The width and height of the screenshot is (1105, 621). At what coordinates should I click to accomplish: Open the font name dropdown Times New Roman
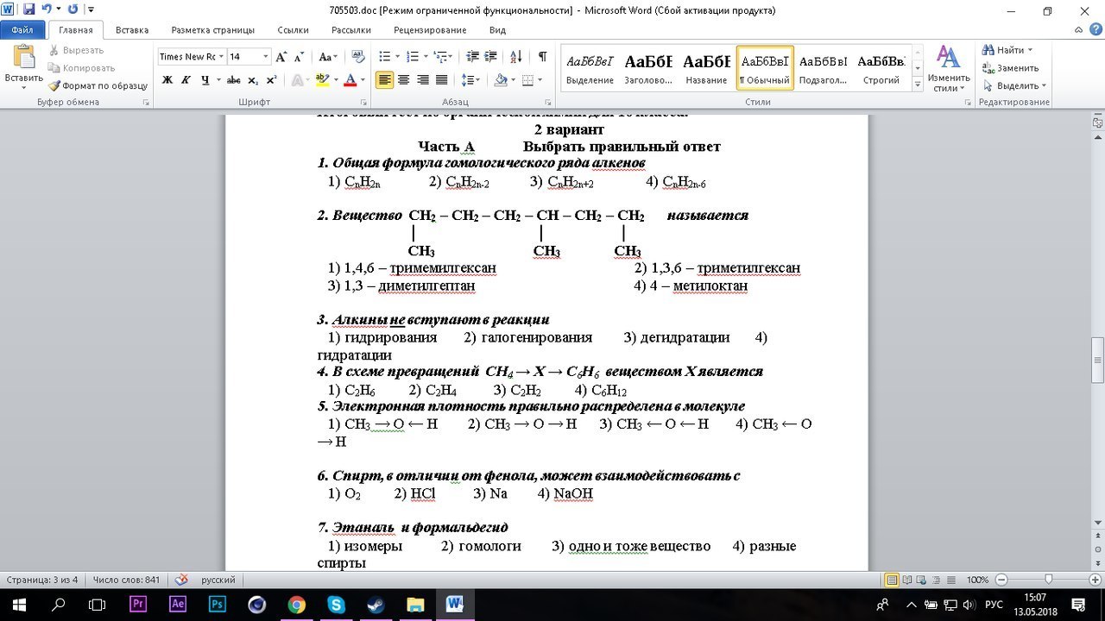(221, 57)
